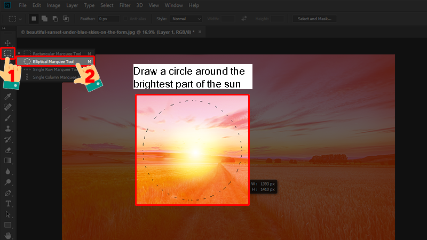This screenshot has height=240, width=427.
Task: Choose Add to selection mode icon
Action: pos(44,19)
